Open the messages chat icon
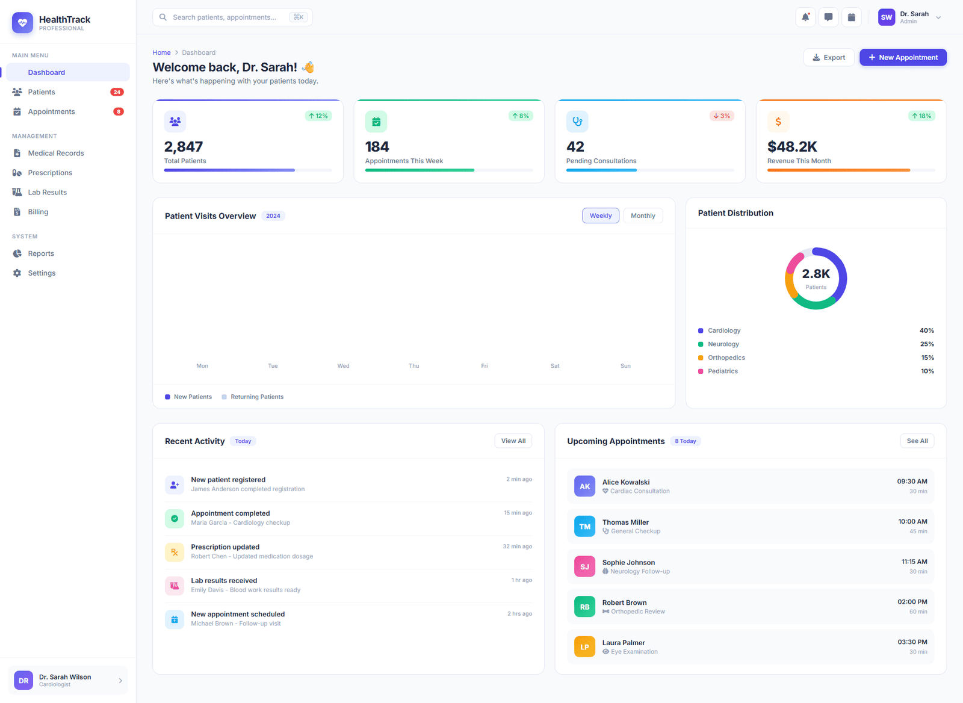This screenshot has width=963, height=703. pos(828,17)
